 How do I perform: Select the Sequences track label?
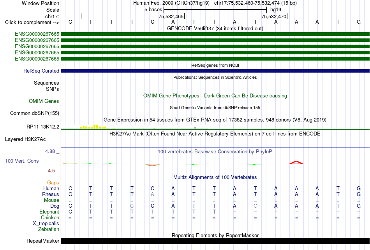[x=46, y=83]
